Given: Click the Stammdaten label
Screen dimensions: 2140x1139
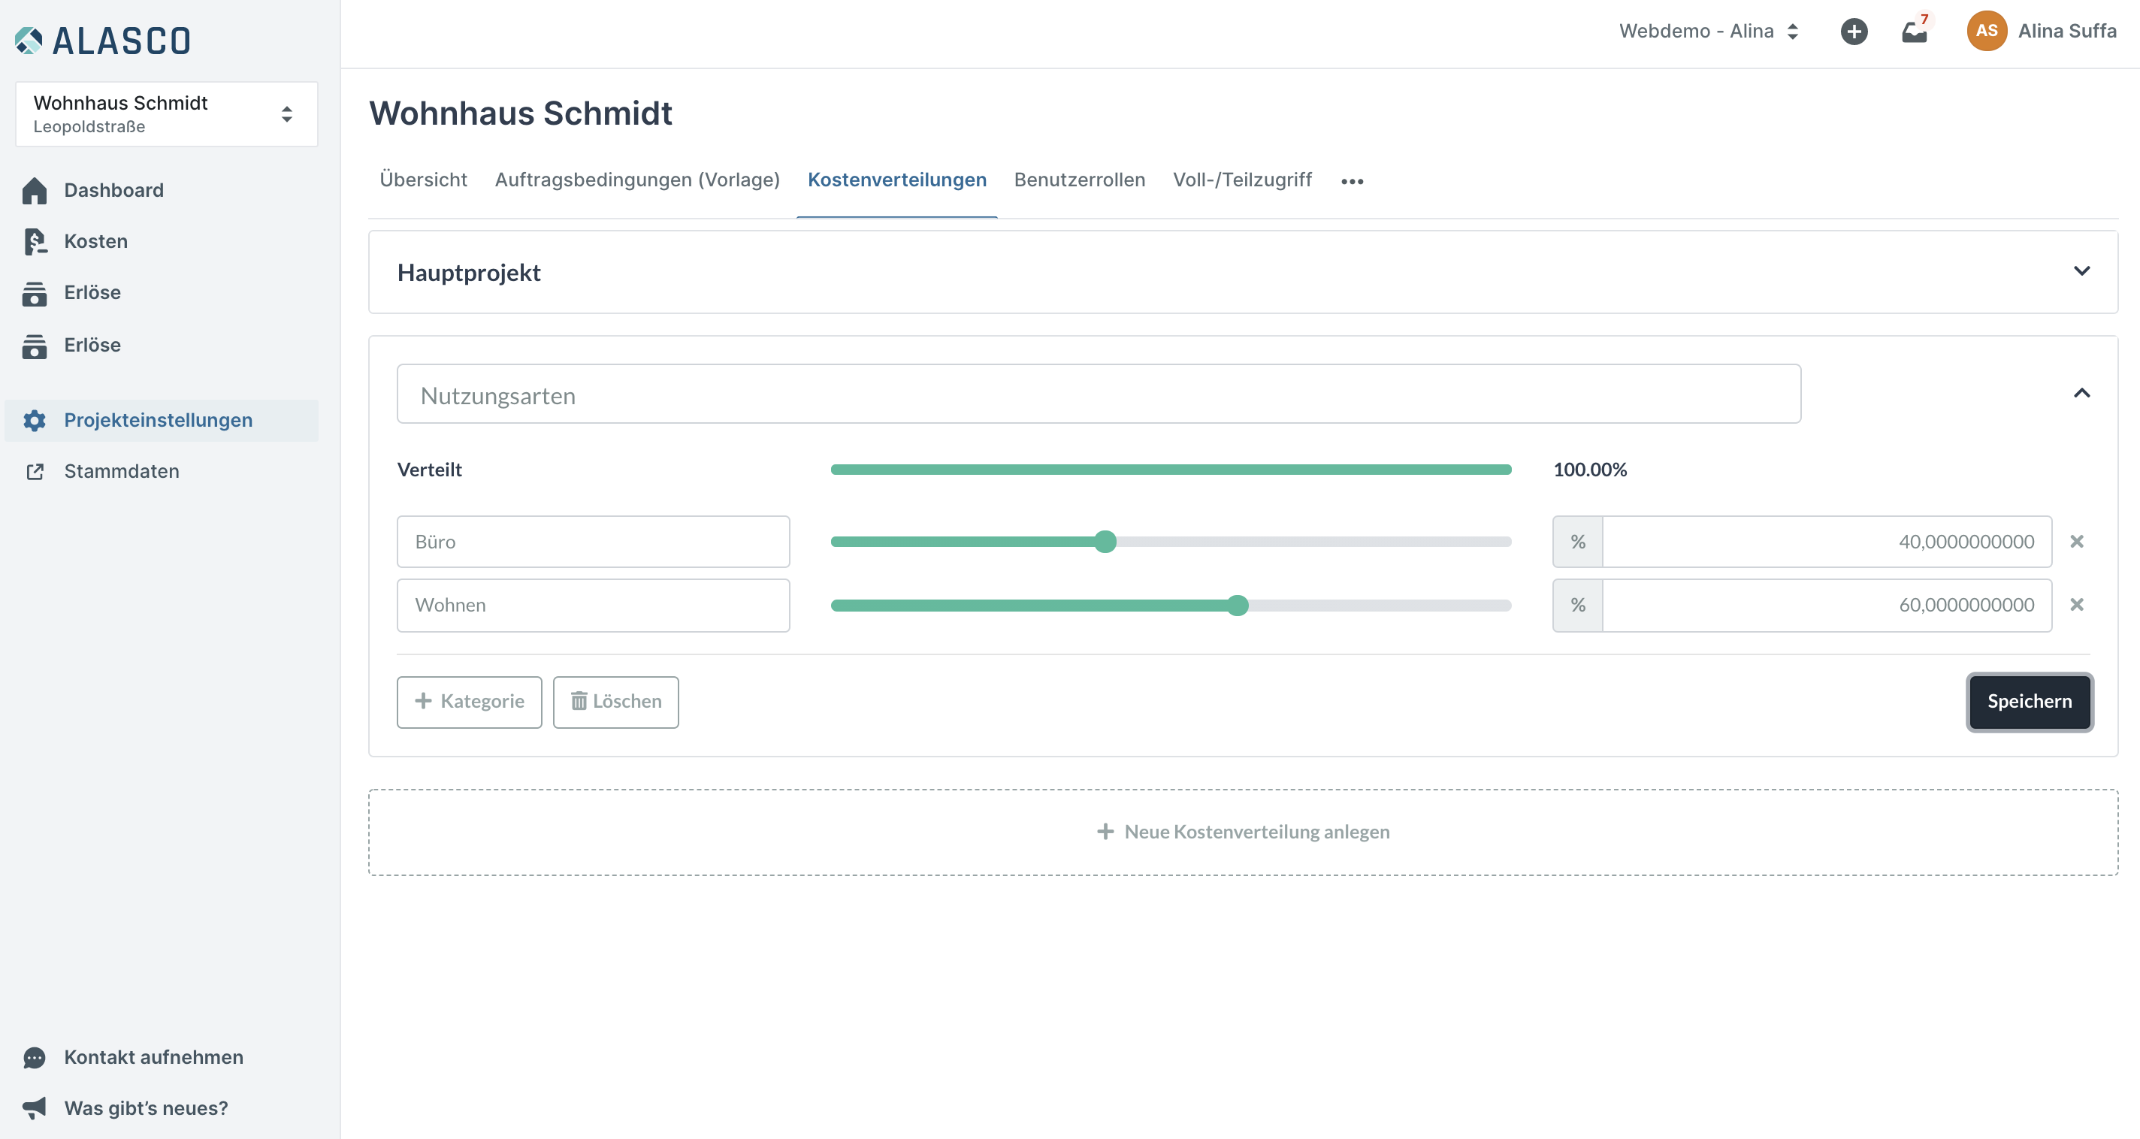Looking at the screenshot, I should click(121, 472).
